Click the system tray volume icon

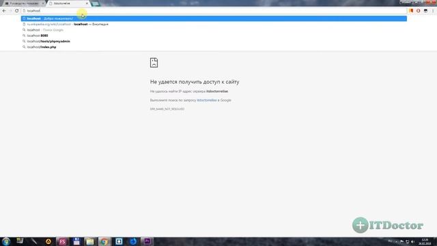(x=412, y=241)
